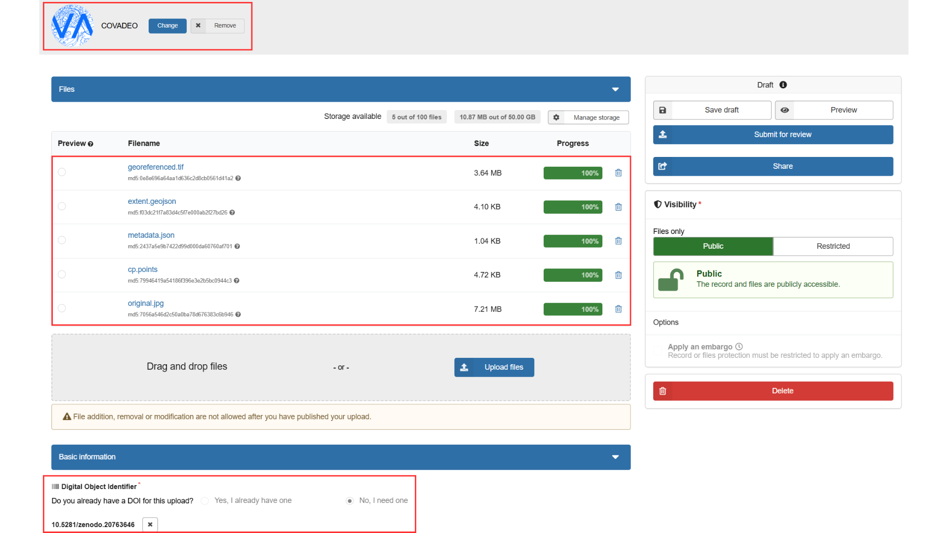Viewport: 948px width, 533px height.
Task: Click help icon next to cp.points md5
Action: coord(237,280)
